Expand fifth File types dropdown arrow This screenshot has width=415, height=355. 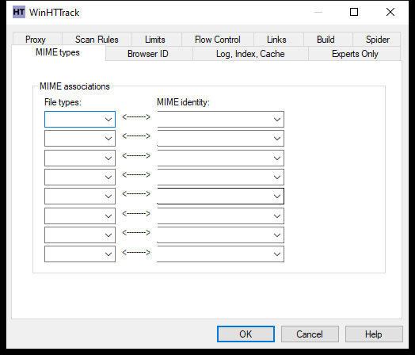click(x=109, y=197)
